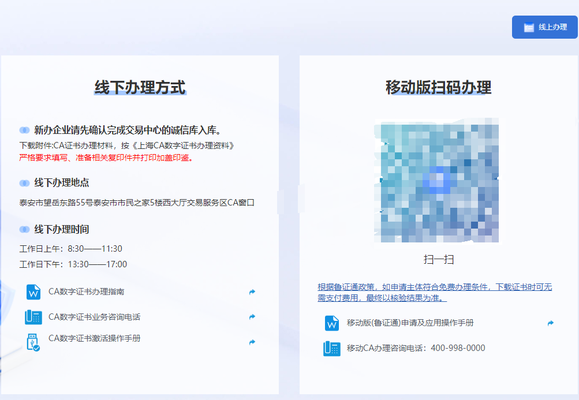Click the USB icon beside CA数字证书激活操作手册
579x400 pixels.
(33, 342)
